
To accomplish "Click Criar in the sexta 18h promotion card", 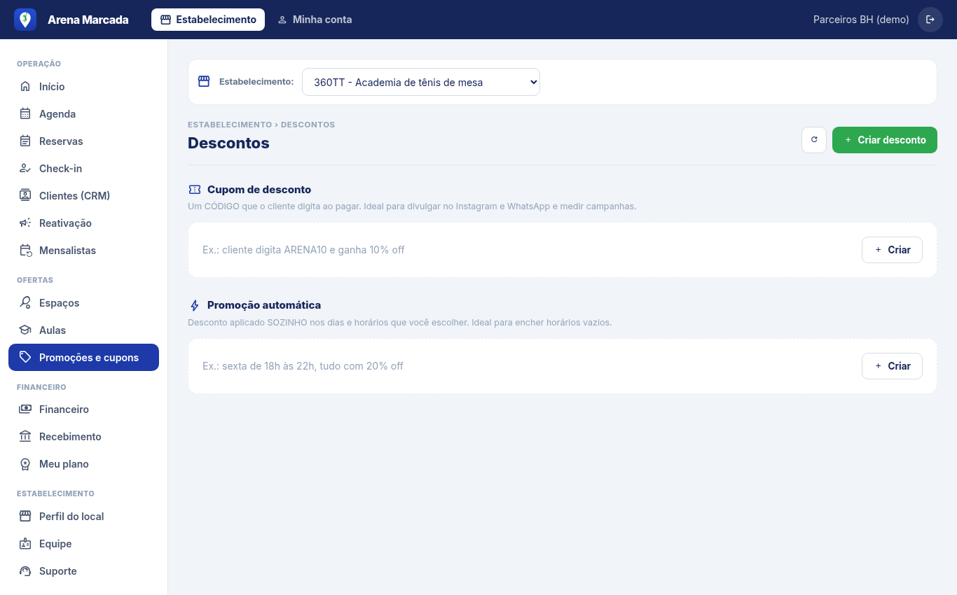I will (892, 366).
